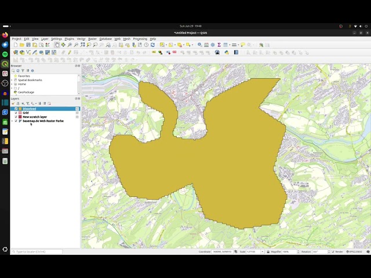Expand the Home tree node
371x278 pixels.
12,84
